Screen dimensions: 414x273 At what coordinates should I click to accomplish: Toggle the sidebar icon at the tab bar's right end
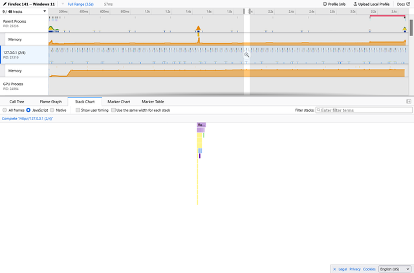click(x=409, y=102)
